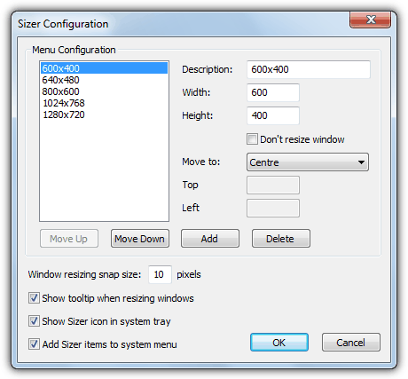
Task: Select the 1024x768 list entry
Action: (104, 103)
